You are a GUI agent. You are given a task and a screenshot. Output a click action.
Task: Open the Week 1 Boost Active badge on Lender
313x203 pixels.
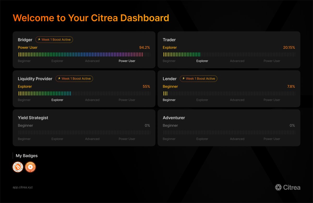click(x=198, y=79)
